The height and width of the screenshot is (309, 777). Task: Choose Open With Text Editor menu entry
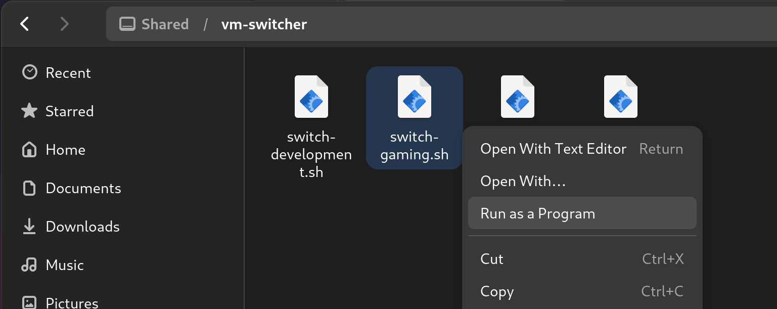553,149
